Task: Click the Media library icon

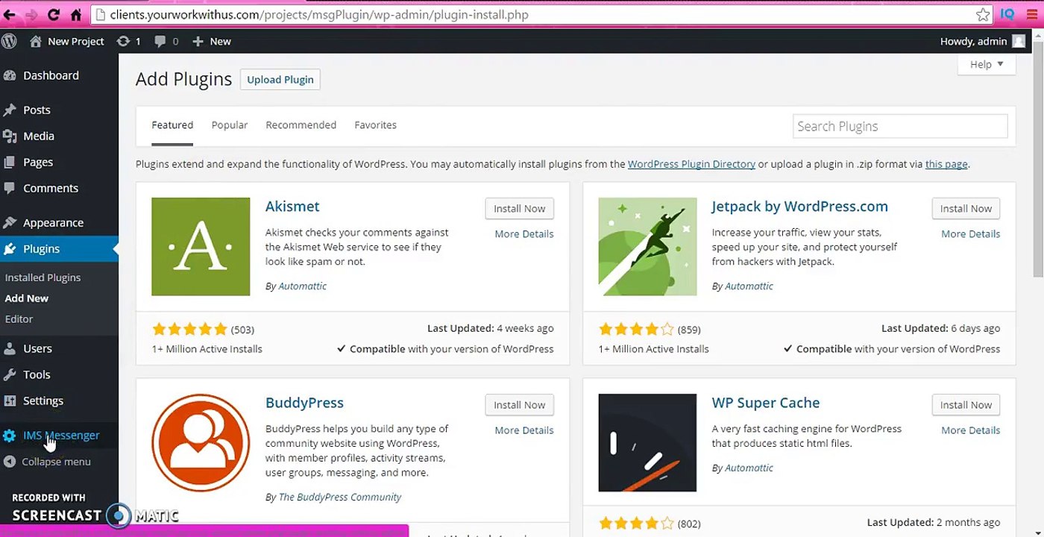Action: pyautogui.click(x=10, y=136)
